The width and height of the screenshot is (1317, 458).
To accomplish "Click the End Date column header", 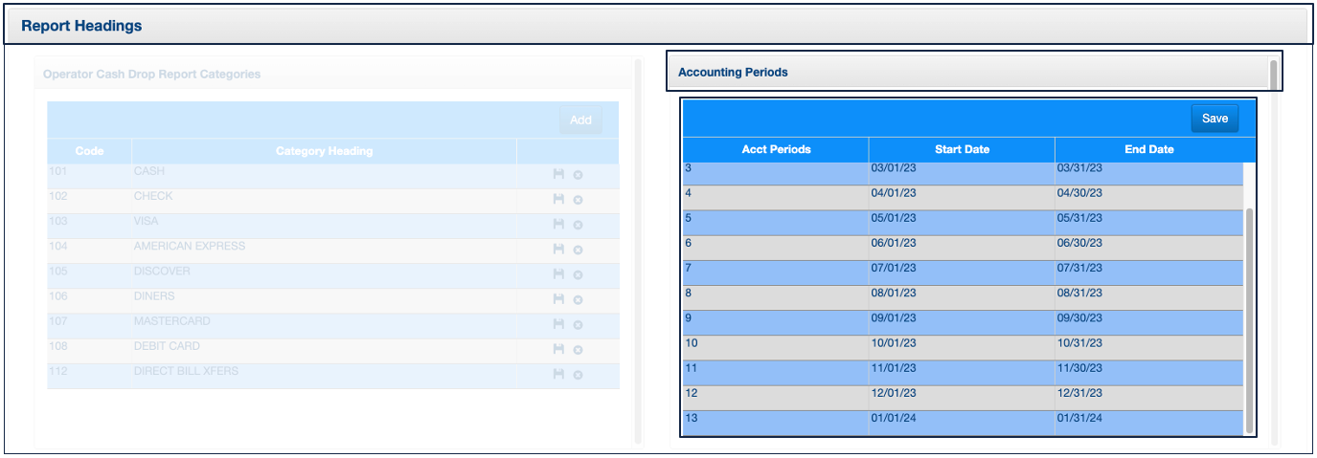I will (x=1148, y=149).
